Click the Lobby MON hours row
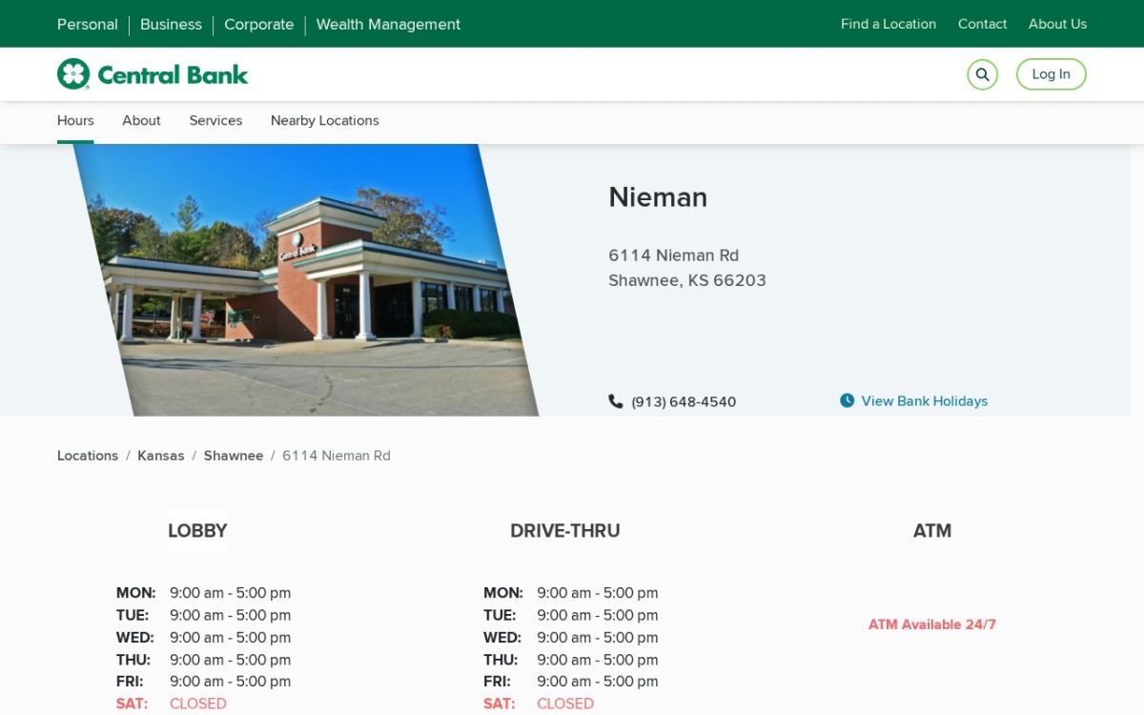Screen dimensions: 1144x715 (x=204, y=593)
